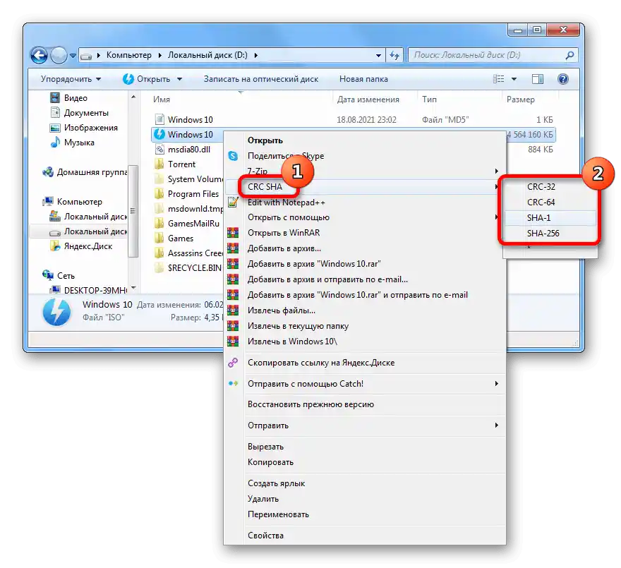This screenshot has height=568, width=621.
Task: Select SHA-1 in the submenu
Action: (x=538, y=217)
